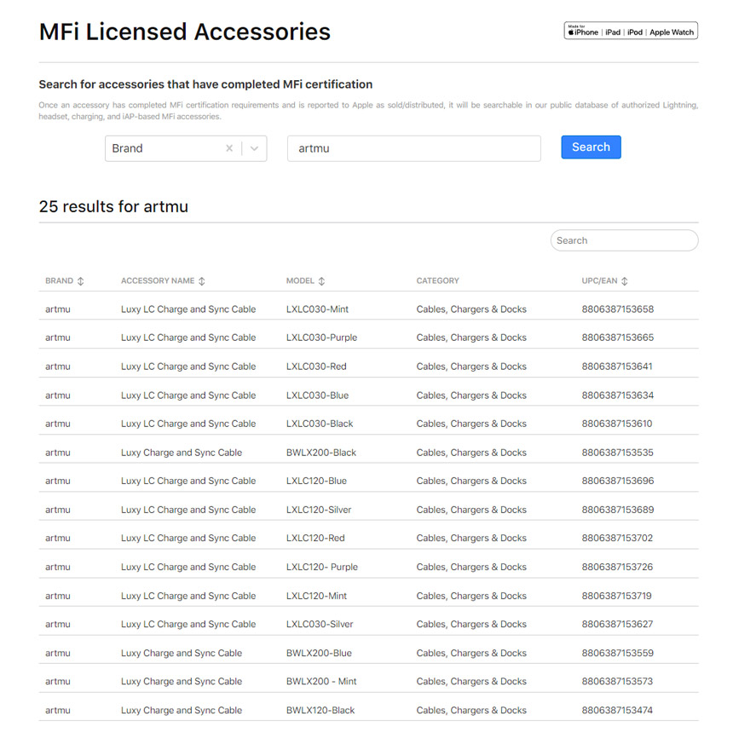Expand the Brand dropdown chevron
The image size is (733, 733).
254,148
